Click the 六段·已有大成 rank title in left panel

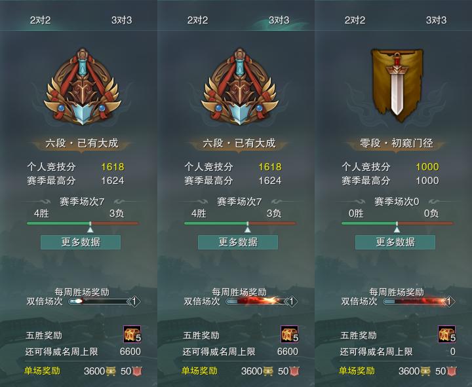pyautogui.click(x=81, y=143)
